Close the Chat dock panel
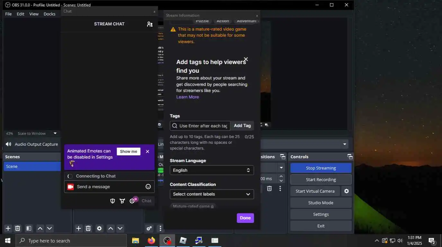Viewport: 442px width, 247px height. 154,12
